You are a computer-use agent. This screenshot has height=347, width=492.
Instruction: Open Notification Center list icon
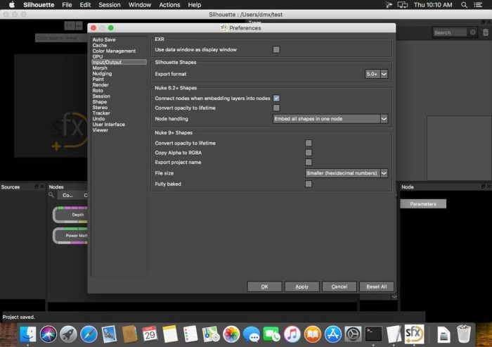(478, 5)
